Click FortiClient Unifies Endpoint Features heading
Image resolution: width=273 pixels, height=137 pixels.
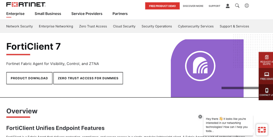(x=55, y=128)
